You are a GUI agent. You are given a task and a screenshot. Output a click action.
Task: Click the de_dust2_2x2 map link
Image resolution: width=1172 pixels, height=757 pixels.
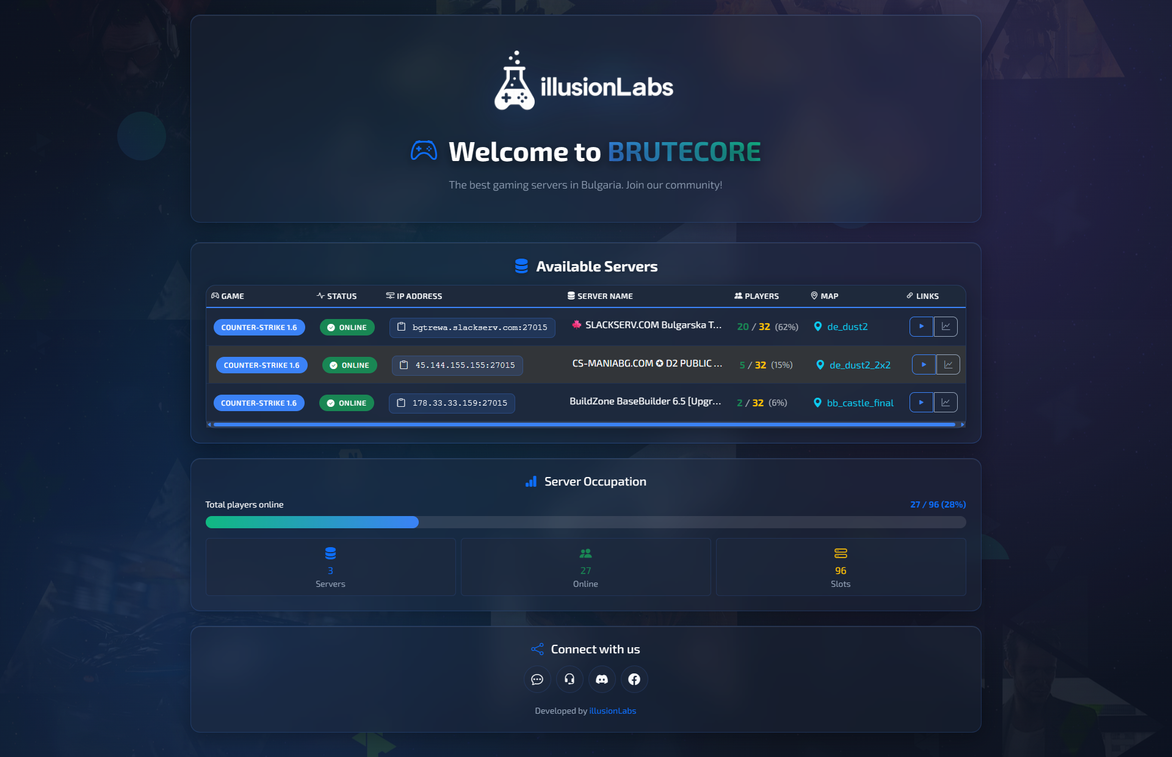pyautogui.click(x=859, y=365)
